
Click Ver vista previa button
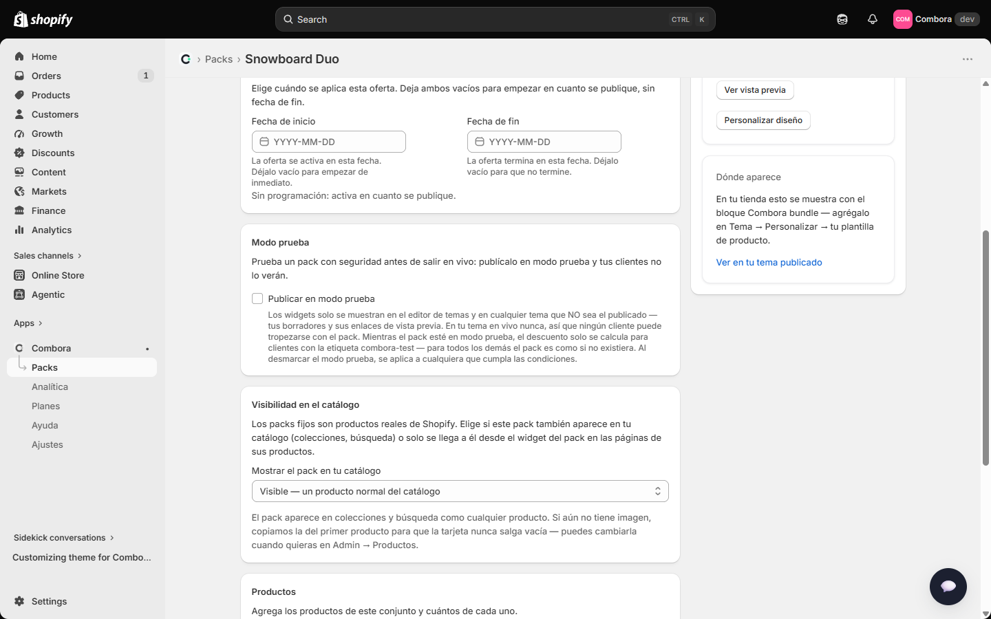(755, 90)
